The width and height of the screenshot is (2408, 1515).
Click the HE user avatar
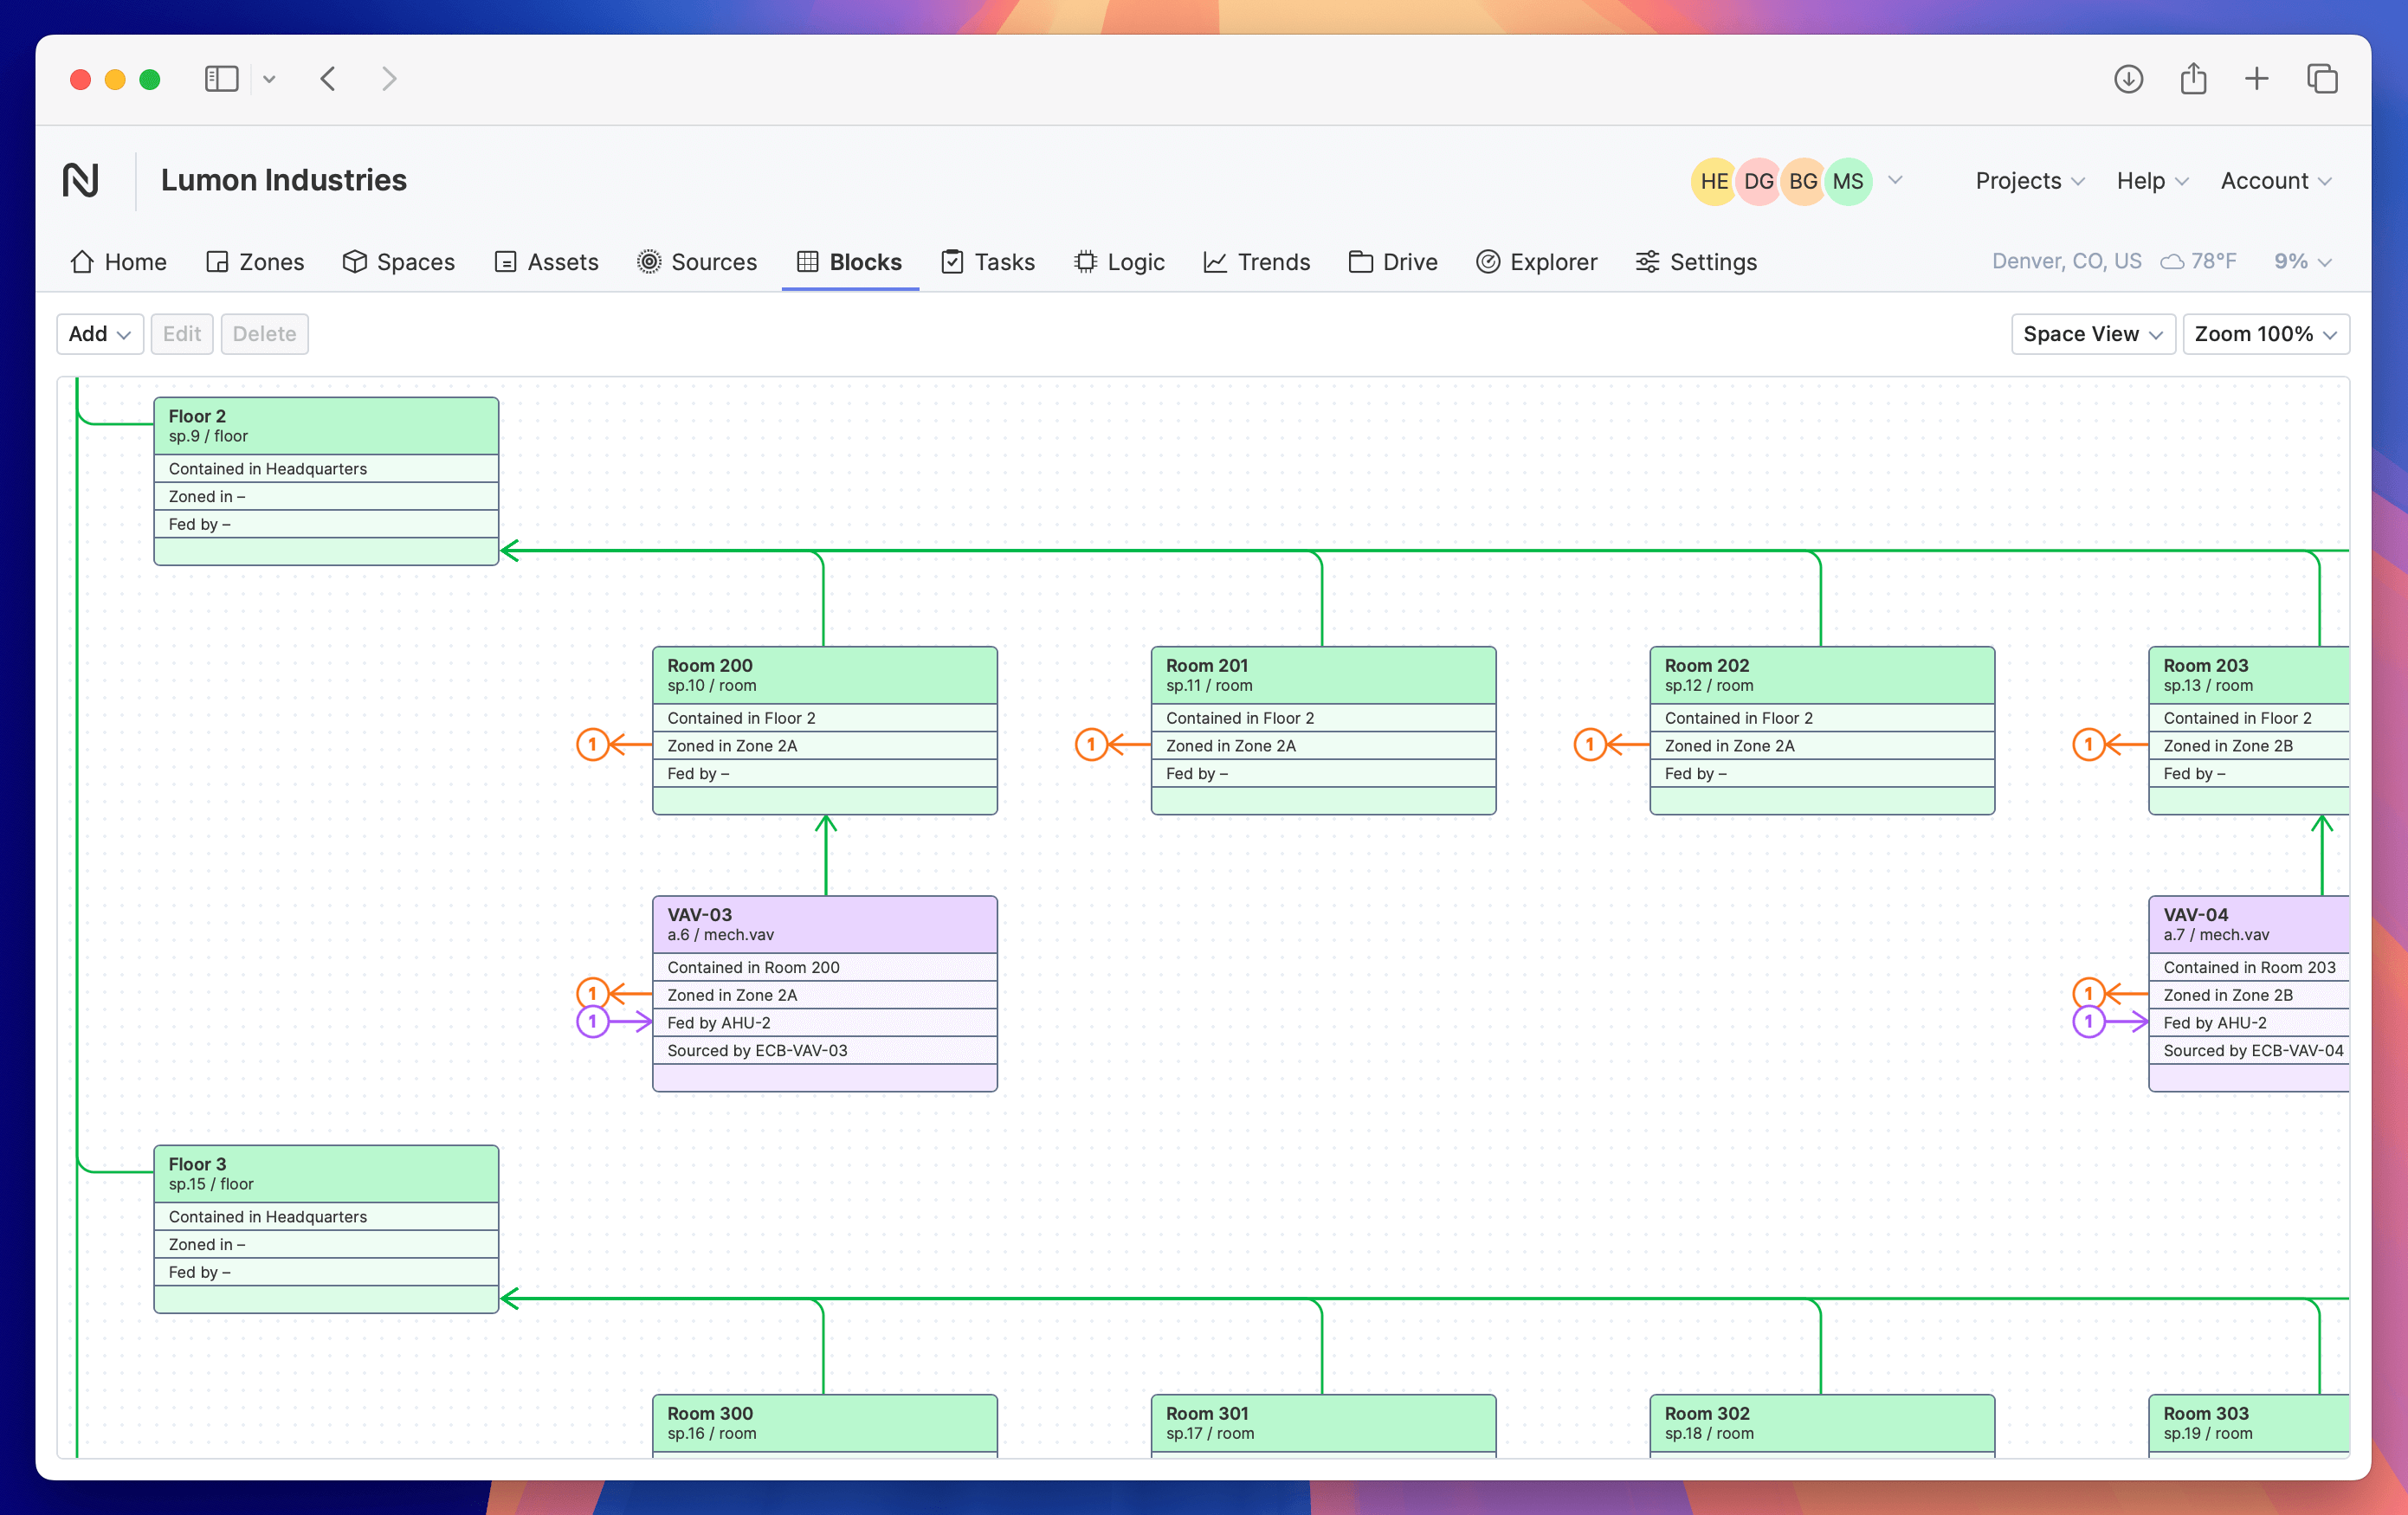click(1714, 181)
